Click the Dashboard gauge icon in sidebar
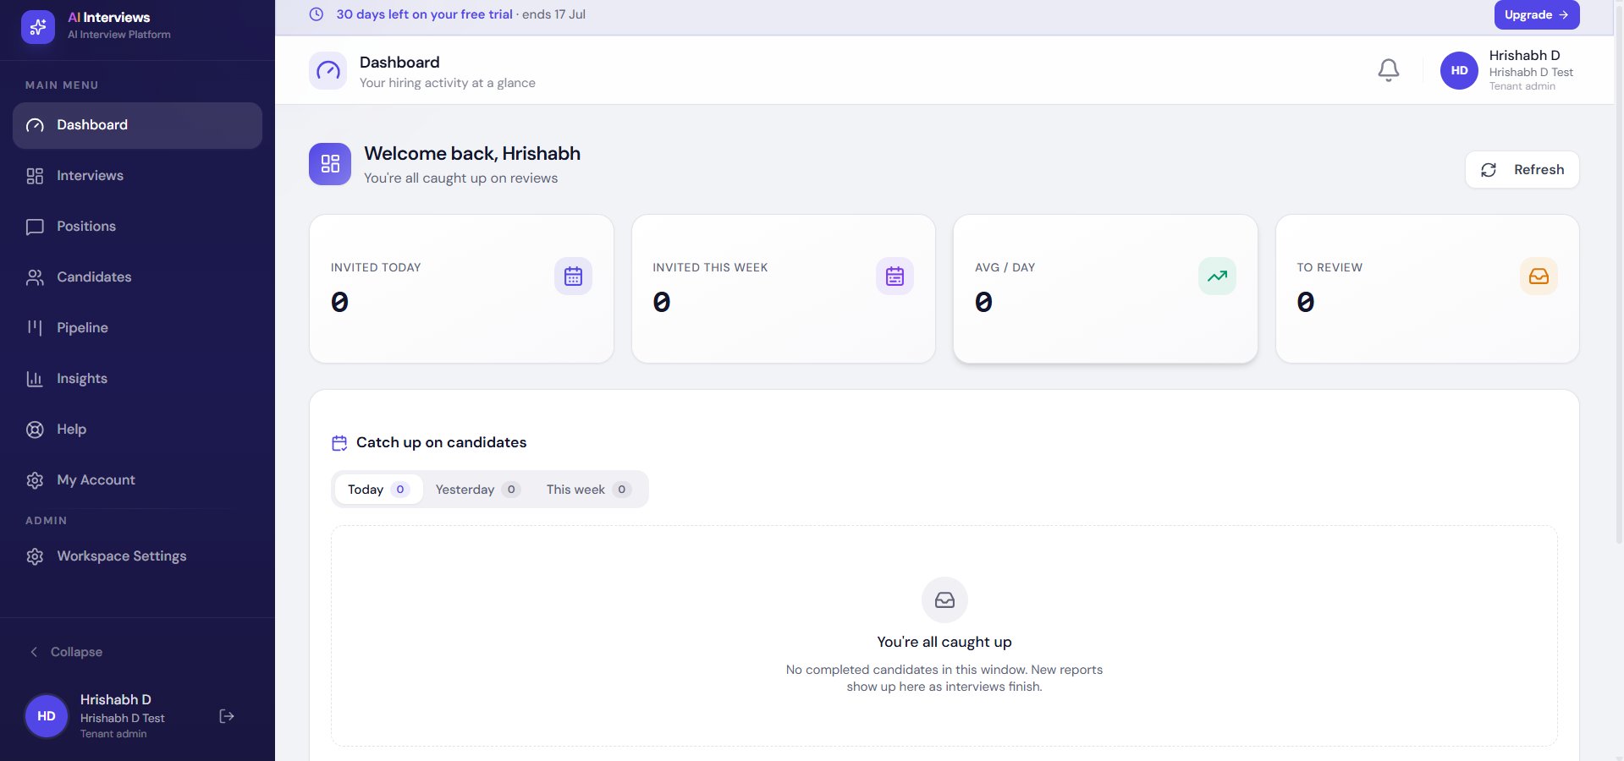 pos(35,125)
